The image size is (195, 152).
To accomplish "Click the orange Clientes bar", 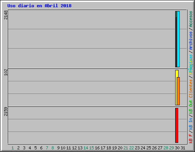I will click(x=178, y=91).
